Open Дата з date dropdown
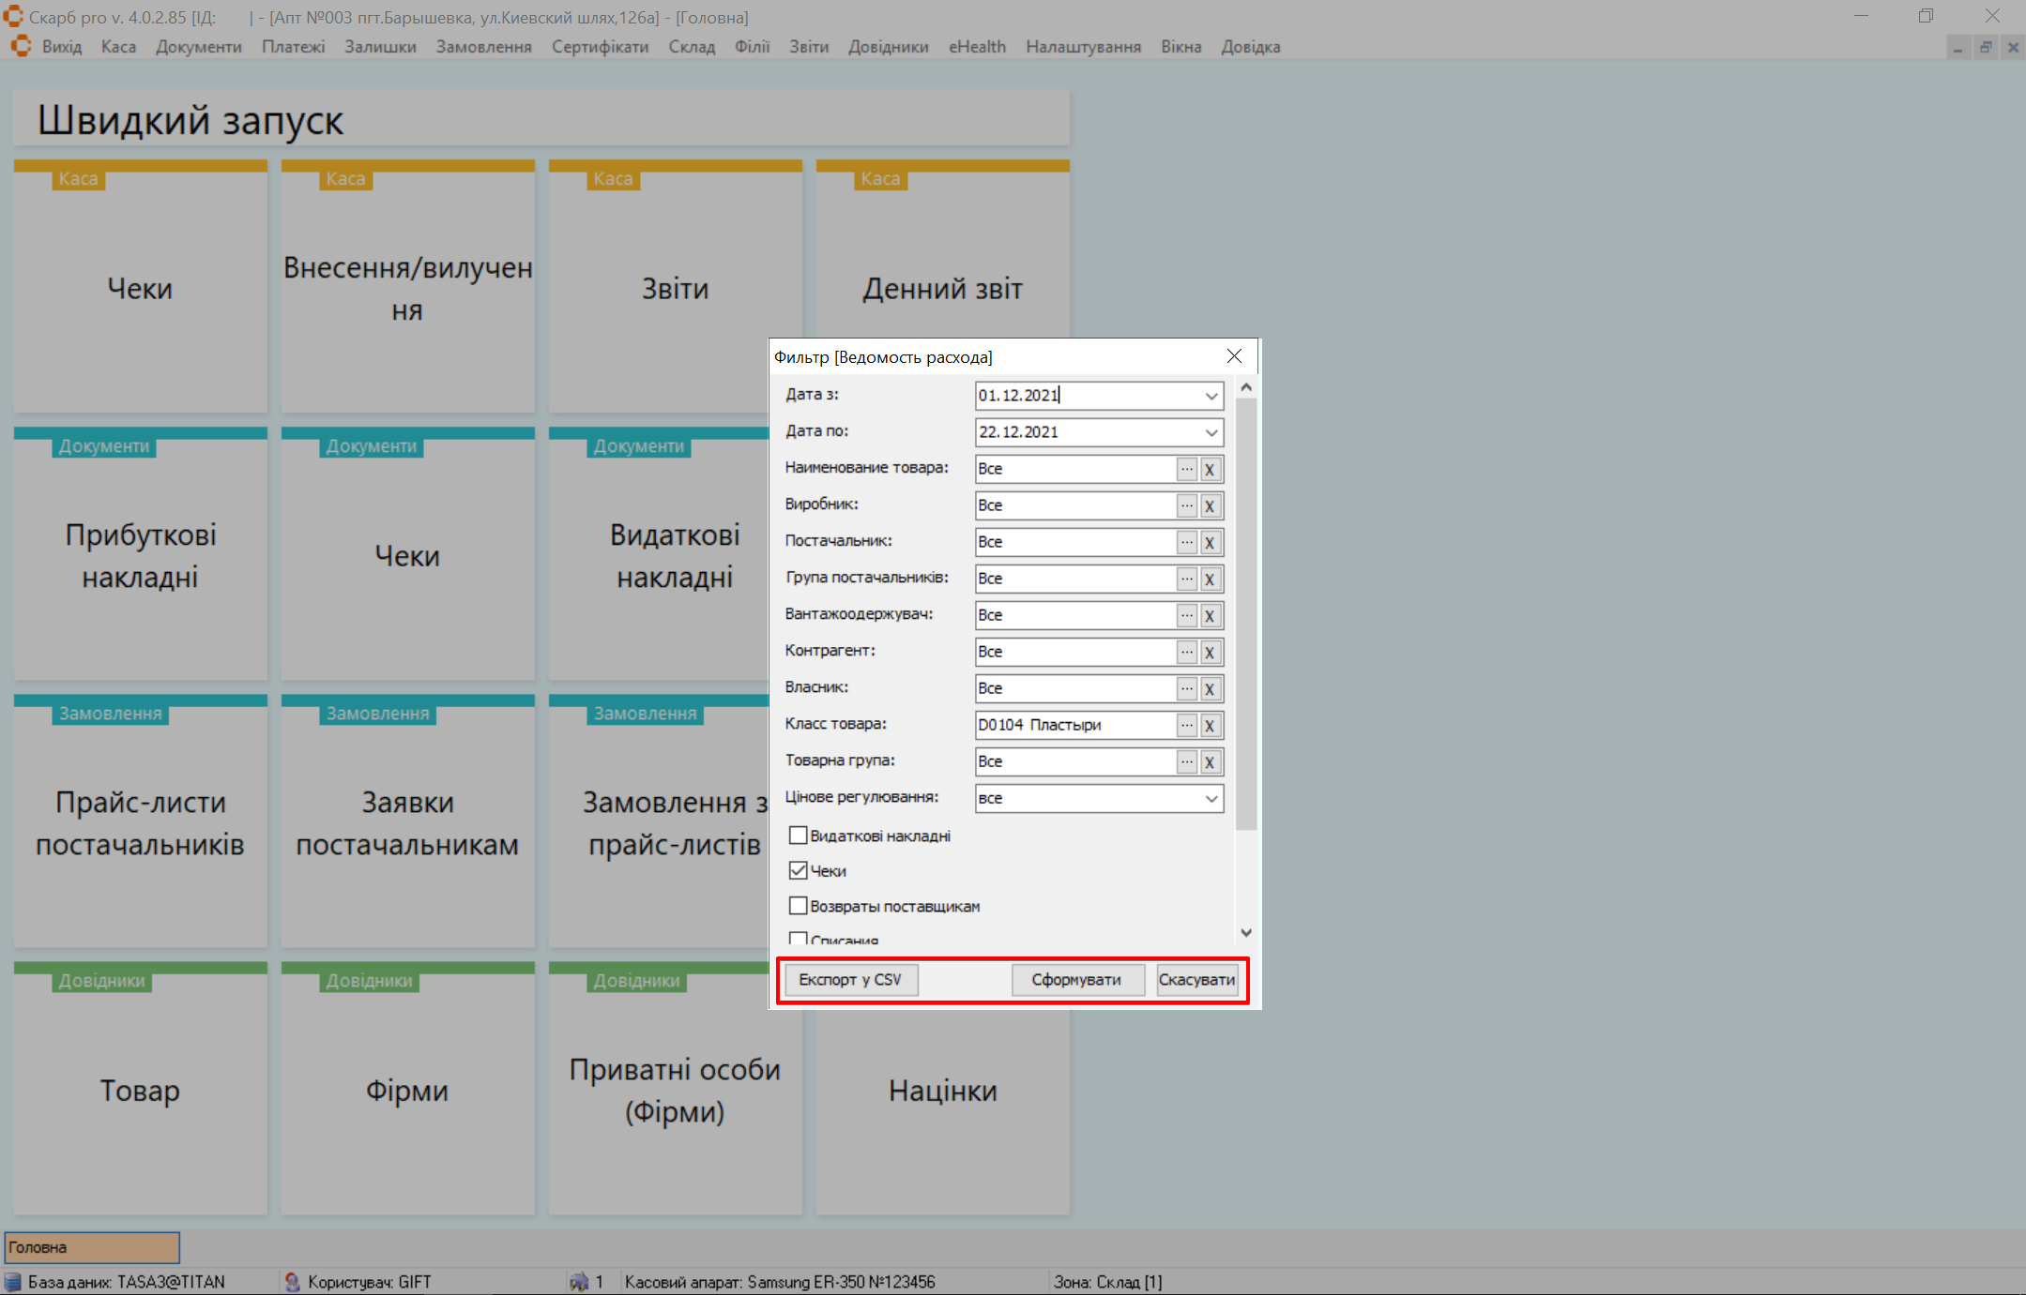Viewport: 2026px width, 1295px height. click(1211, 396)
